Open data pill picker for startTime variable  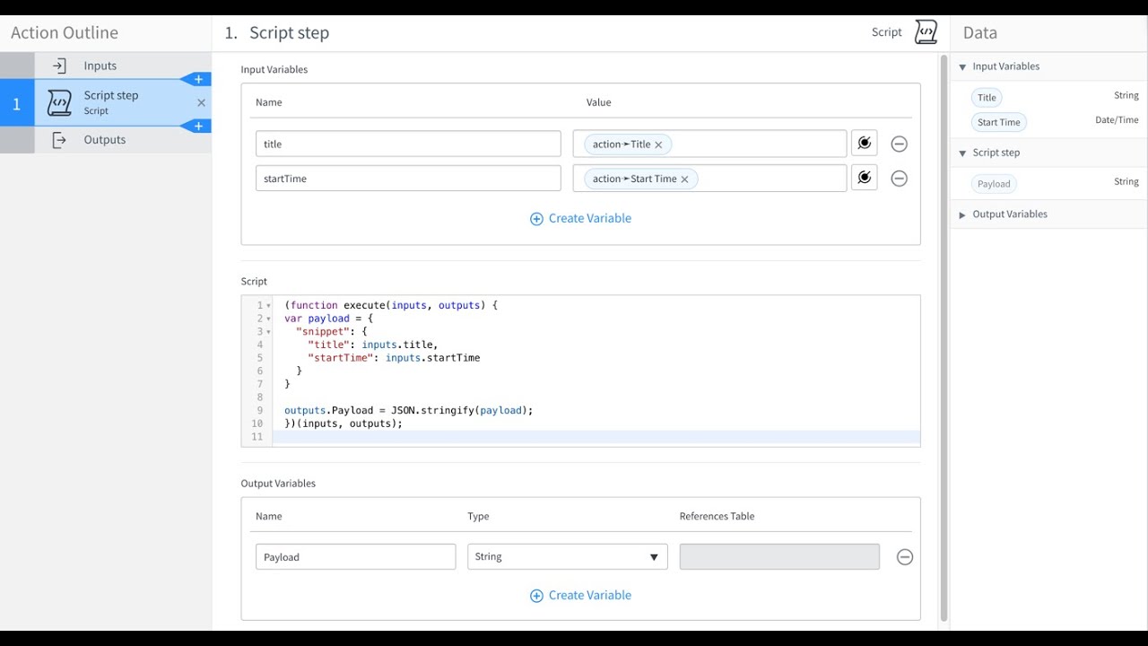click(x=864, y=178)
